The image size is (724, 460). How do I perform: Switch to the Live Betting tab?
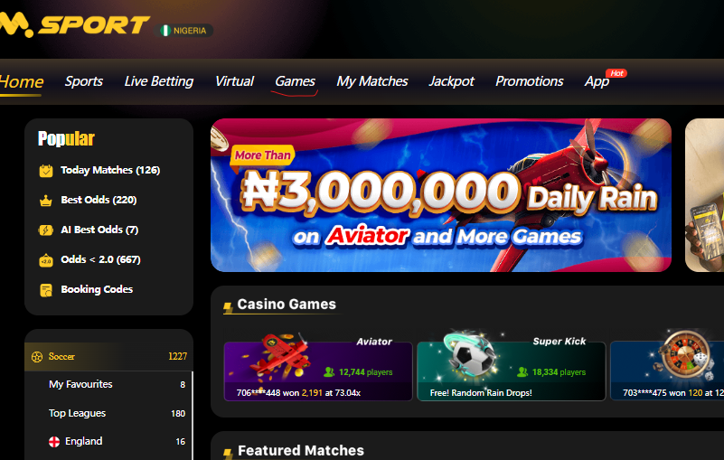coord(159,81)
